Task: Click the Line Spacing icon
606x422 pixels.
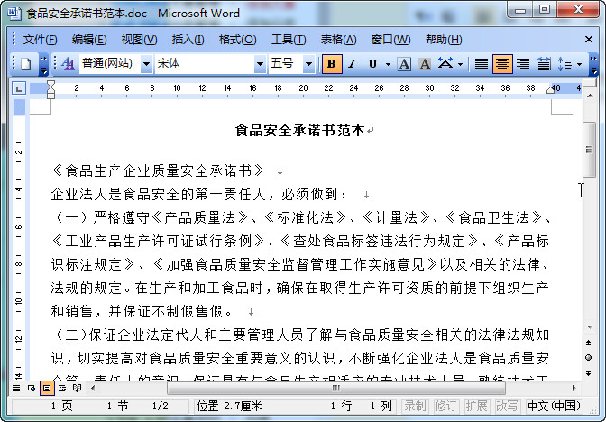Action: pyautogui.click(x=565, y=64)
